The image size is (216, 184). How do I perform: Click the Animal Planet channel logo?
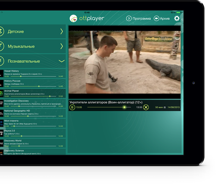[x=2, y=93]
